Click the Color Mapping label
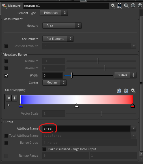The width and height of the screenshot is (143, 164). tap(15, 90)
